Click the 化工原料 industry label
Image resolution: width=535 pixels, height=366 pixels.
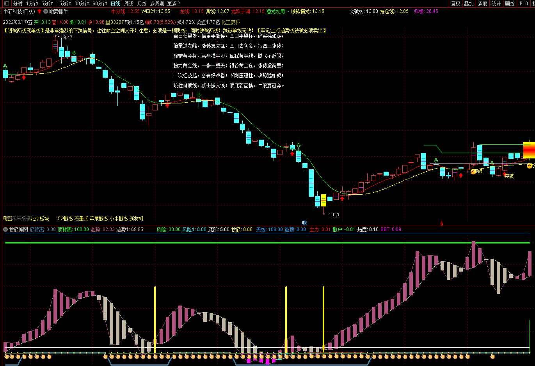pos(231,22)
